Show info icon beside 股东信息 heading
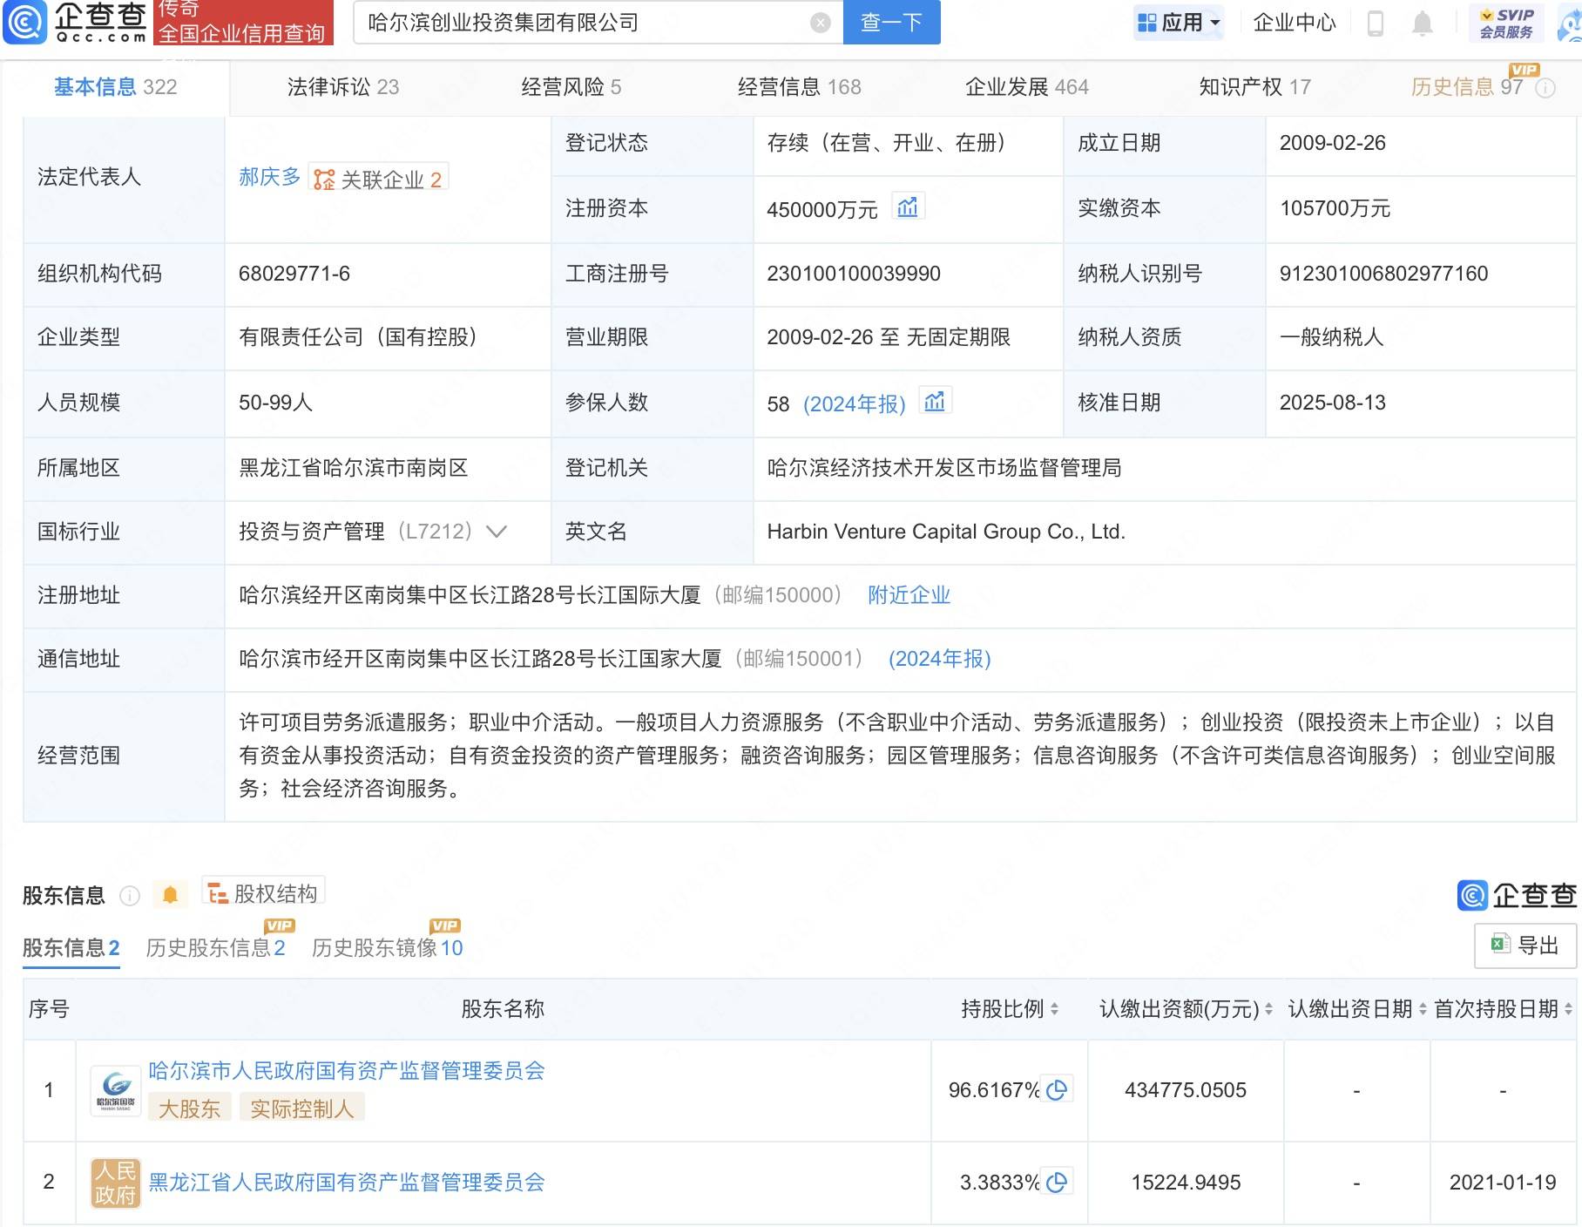The height and width of the screenshot is (1227, 1582). 130,896
